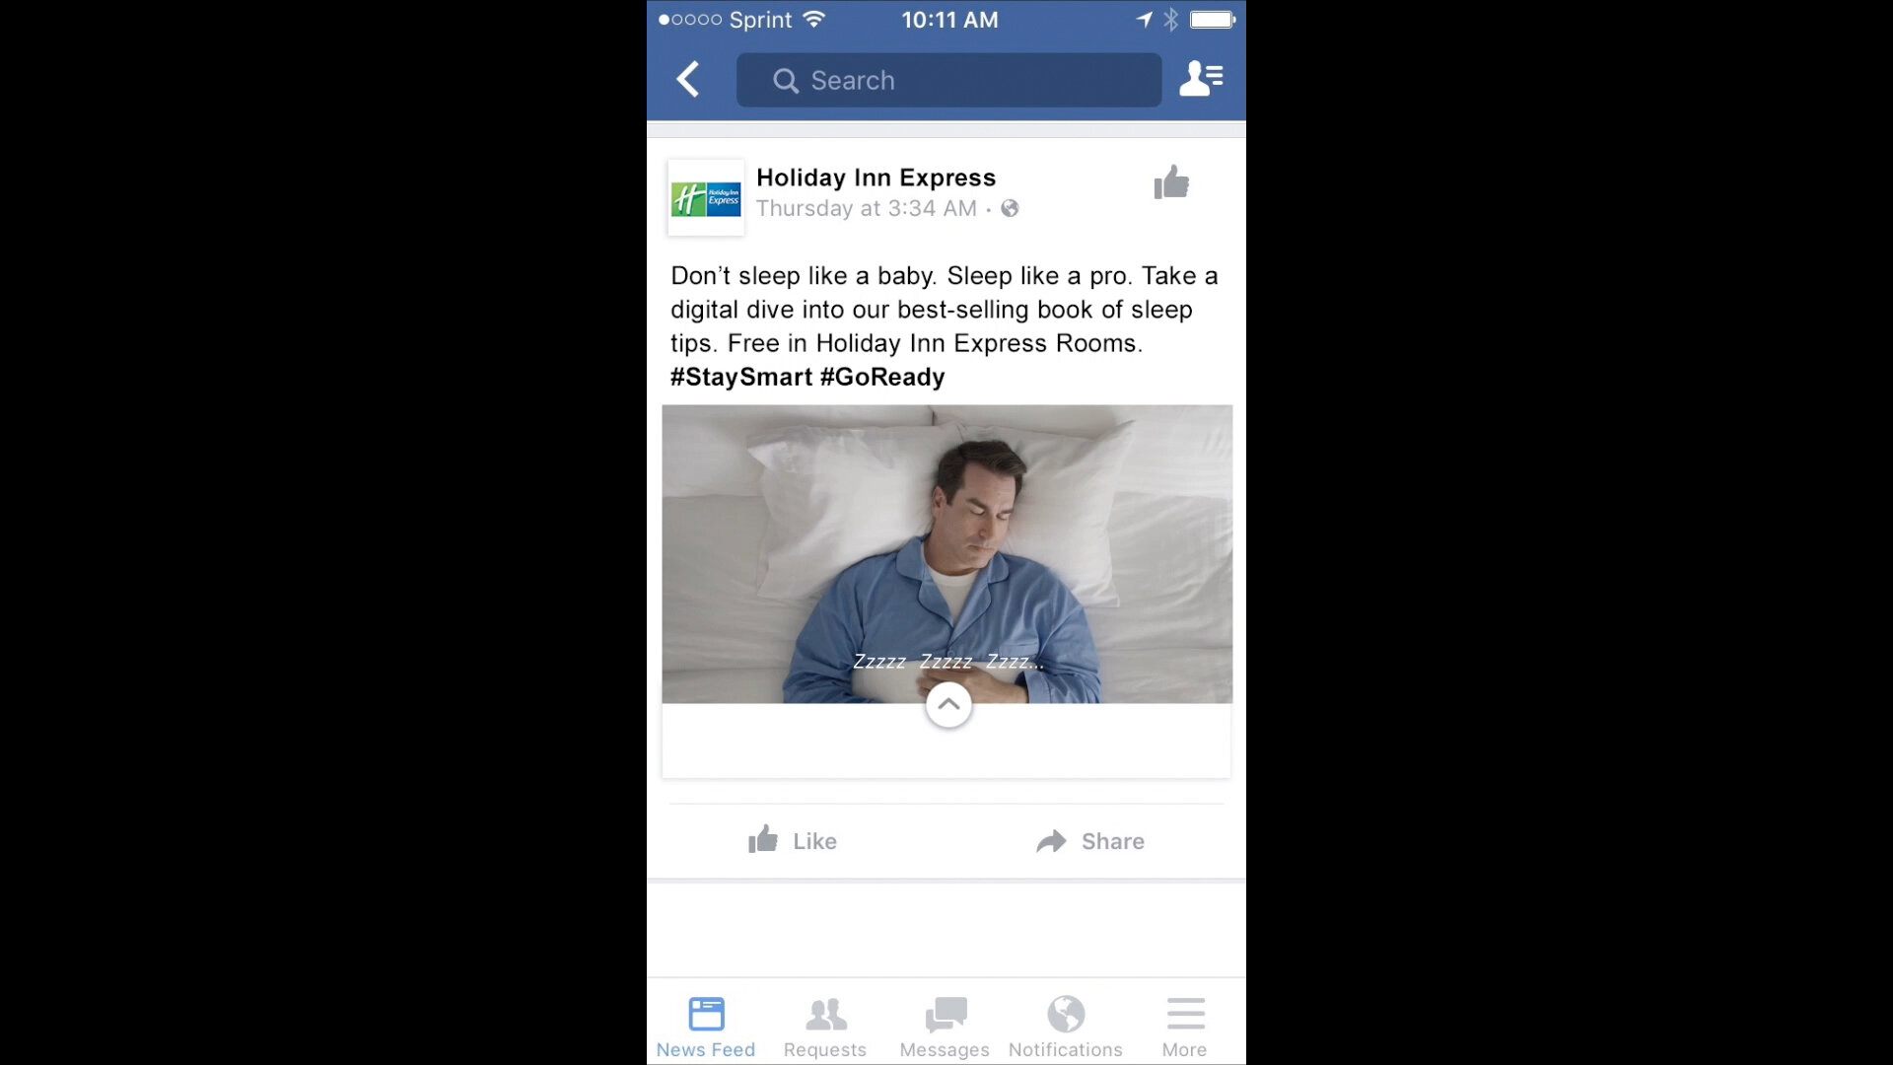The height and width of the screenshot is (1065, 1893).
Task: Share the Holiday Inn Express post
Action: (1090, 840)
